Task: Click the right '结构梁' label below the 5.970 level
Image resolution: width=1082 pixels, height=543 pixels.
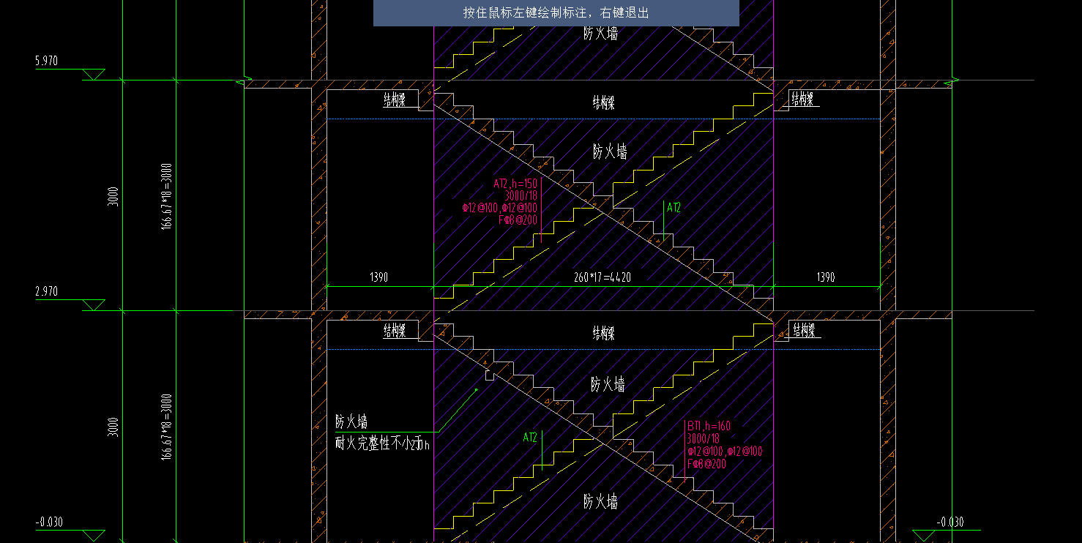Action: [802, 100]
